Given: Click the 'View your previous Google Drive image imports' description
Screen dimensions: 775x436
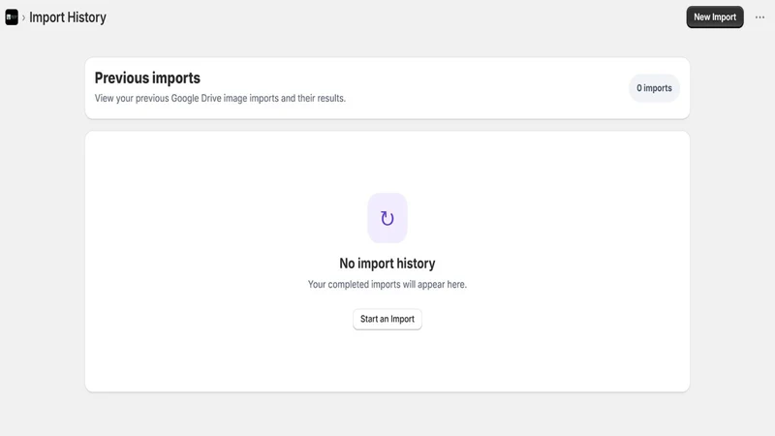Looking at the screenshot, I should (220, 98).
